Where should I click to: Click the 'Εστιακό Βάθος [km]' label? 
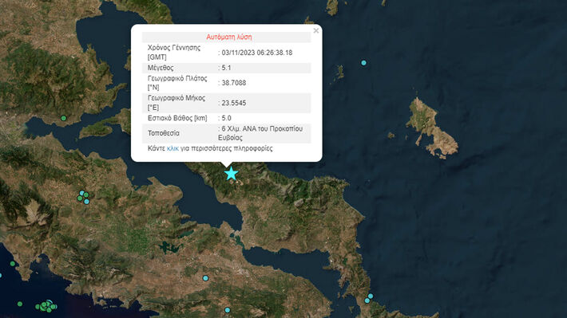(177, 118)
